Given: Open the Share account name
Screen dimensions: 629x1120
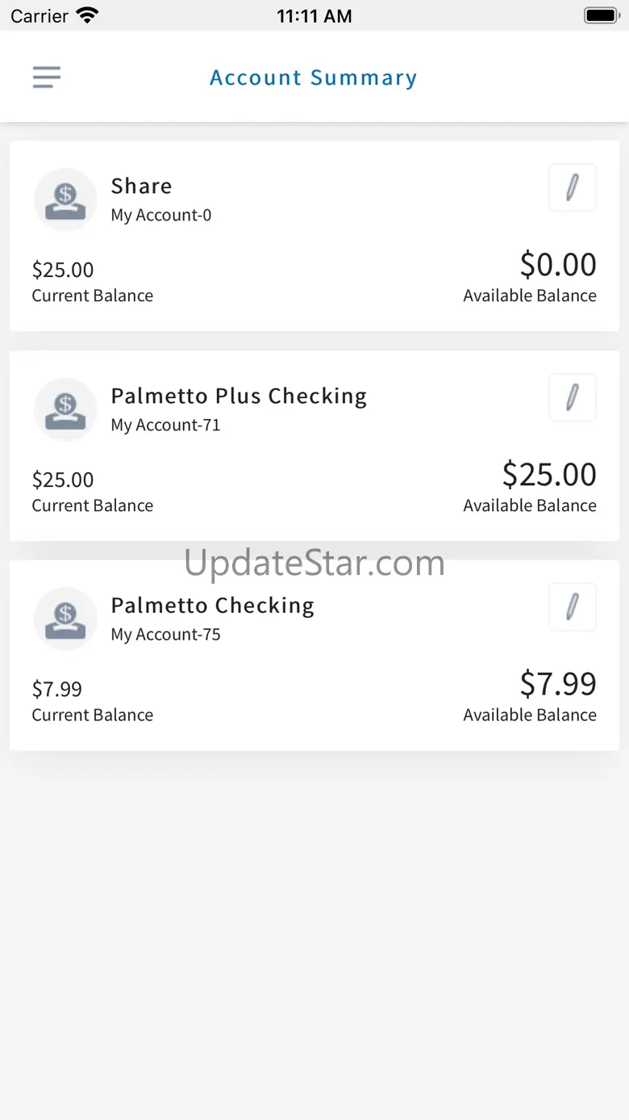Looking at the screenshot, I should click(x=141, y=186).
